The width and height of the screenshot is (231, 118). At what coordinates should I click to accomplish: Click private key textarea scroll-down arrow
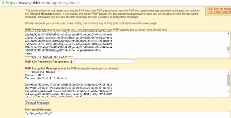pyautogui.click(x=228, y=52)
